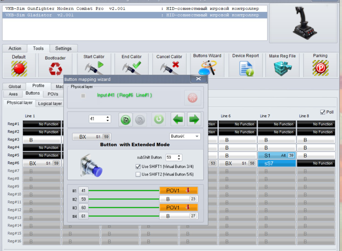Select Reg#6 Line 6 BX S1 50 cell

click(238, 163)
